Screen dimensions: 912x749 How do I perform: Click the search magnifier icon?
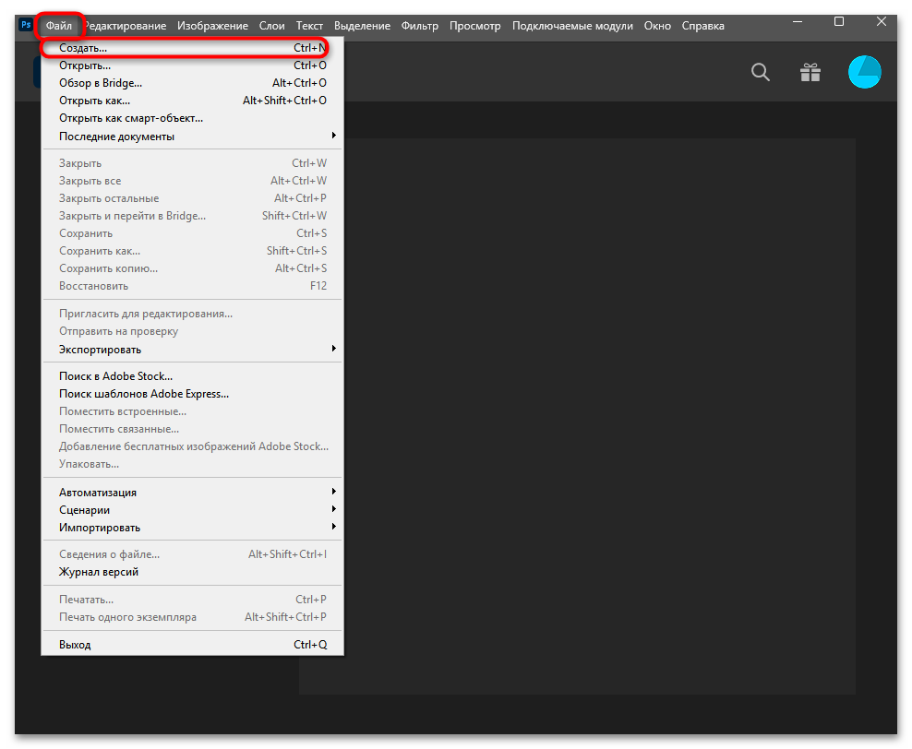pyautogui.click(x=760, y=72)
